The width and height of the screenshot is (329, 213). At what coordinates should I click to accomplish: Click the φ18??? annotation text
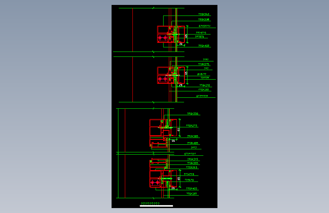pos(201,74)
